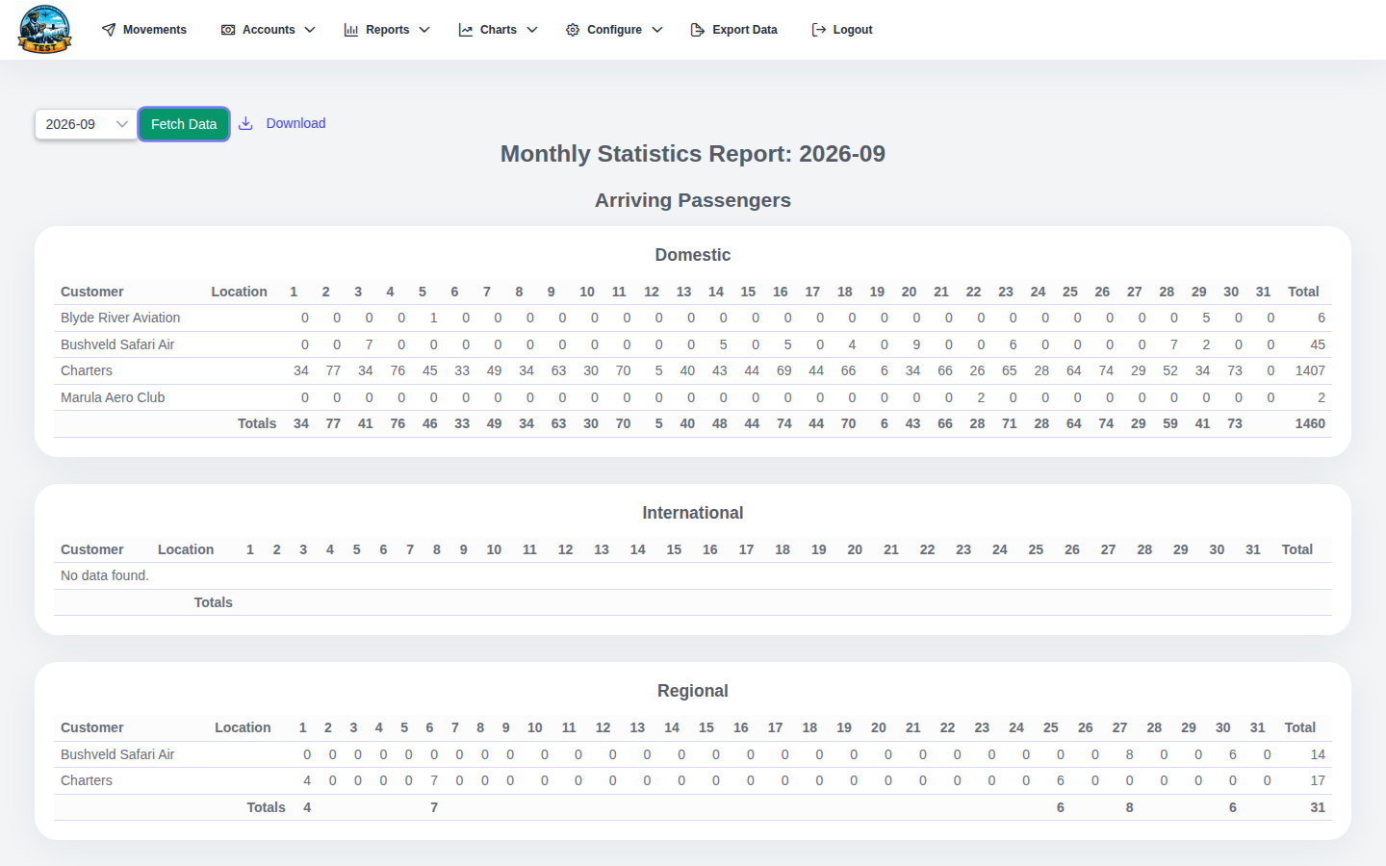Expand the Reports menu chevron
The height and width of the screenshot is (866, 1386).
pos(424,30)
